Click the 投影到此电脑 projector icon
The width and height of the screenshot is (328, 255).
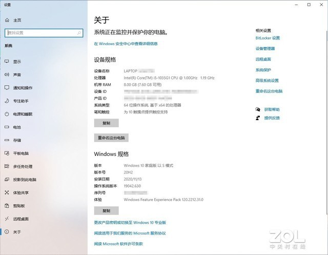[x=7, y=180]
